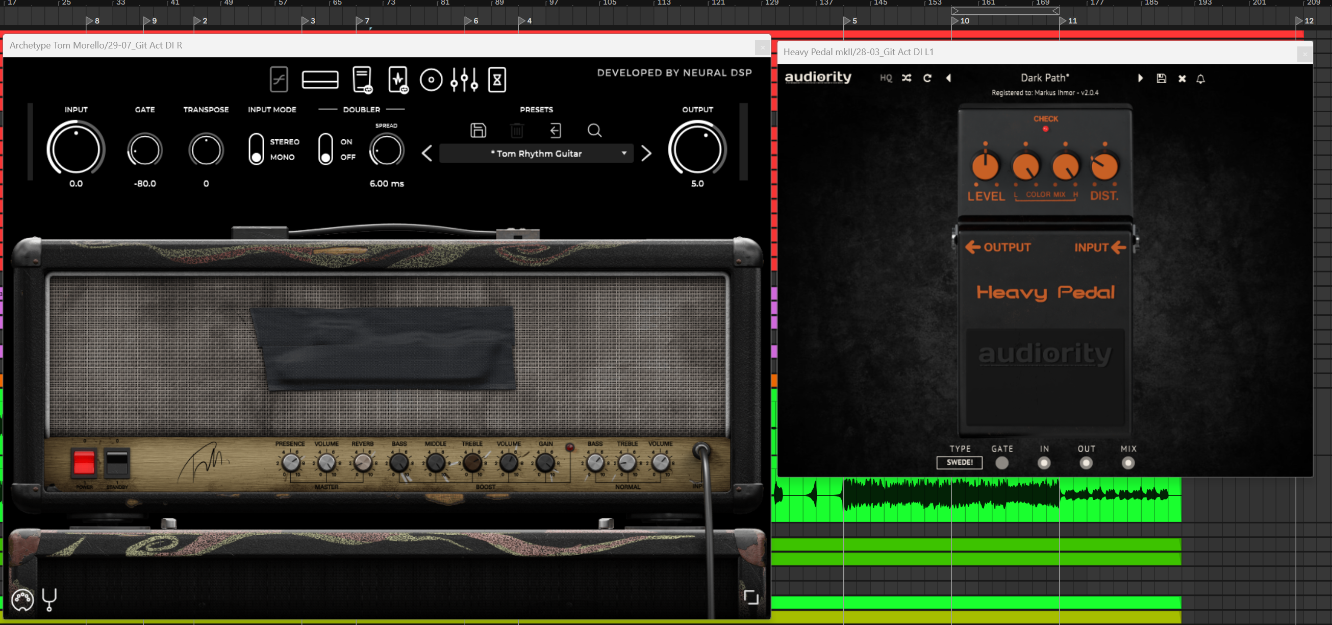
Task: Click the preset search magnifier icon
Action: [594, 130]
